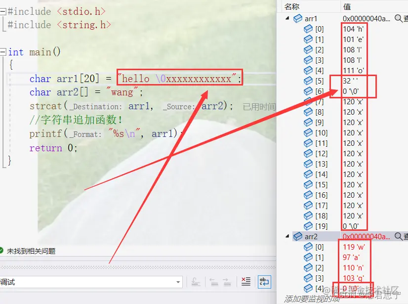408x304 pixels.
Task: Click the 值 column header
Action: [347, 6]
